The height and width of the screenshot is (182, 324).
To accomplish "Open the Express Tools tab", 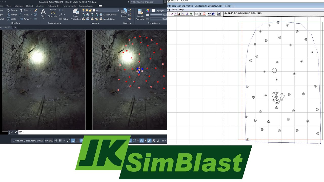I will tap(69, 6).
